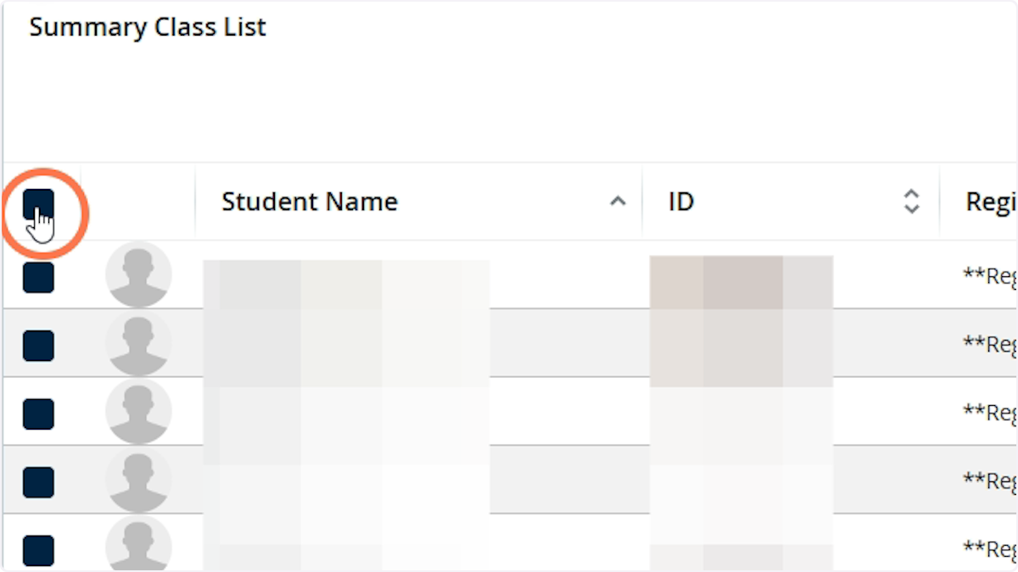Screen dimensions: 1018x572
Task: Click the Student Name column header
Action: coord(310,202)
